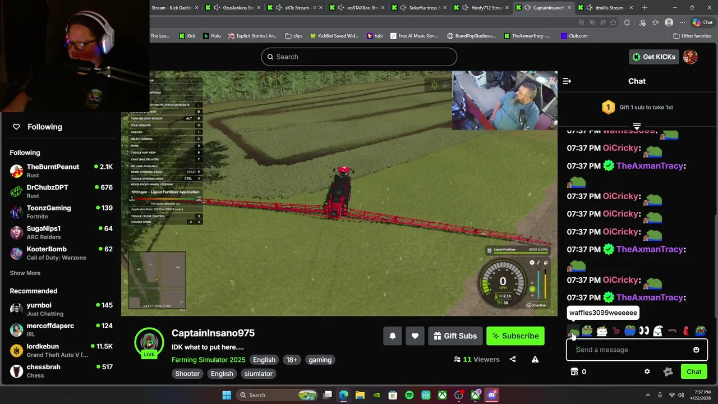Open Farming Simulator 2025 category link
The width and height of the screenshot is (718, 404).
coord(209,360)
